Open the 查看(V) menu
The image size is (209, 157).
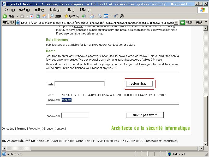pos(40,10)
